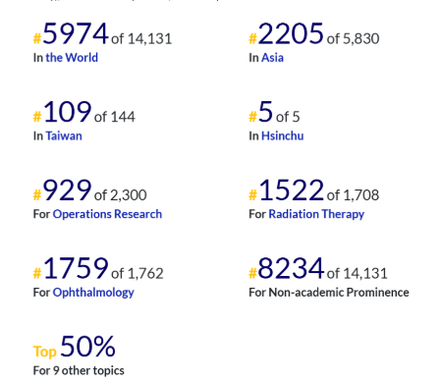Image resolution: width=440 pixels, height=381 pixels.
Task: Select the #109 Taiwan rank number
Action: point(62,112)
